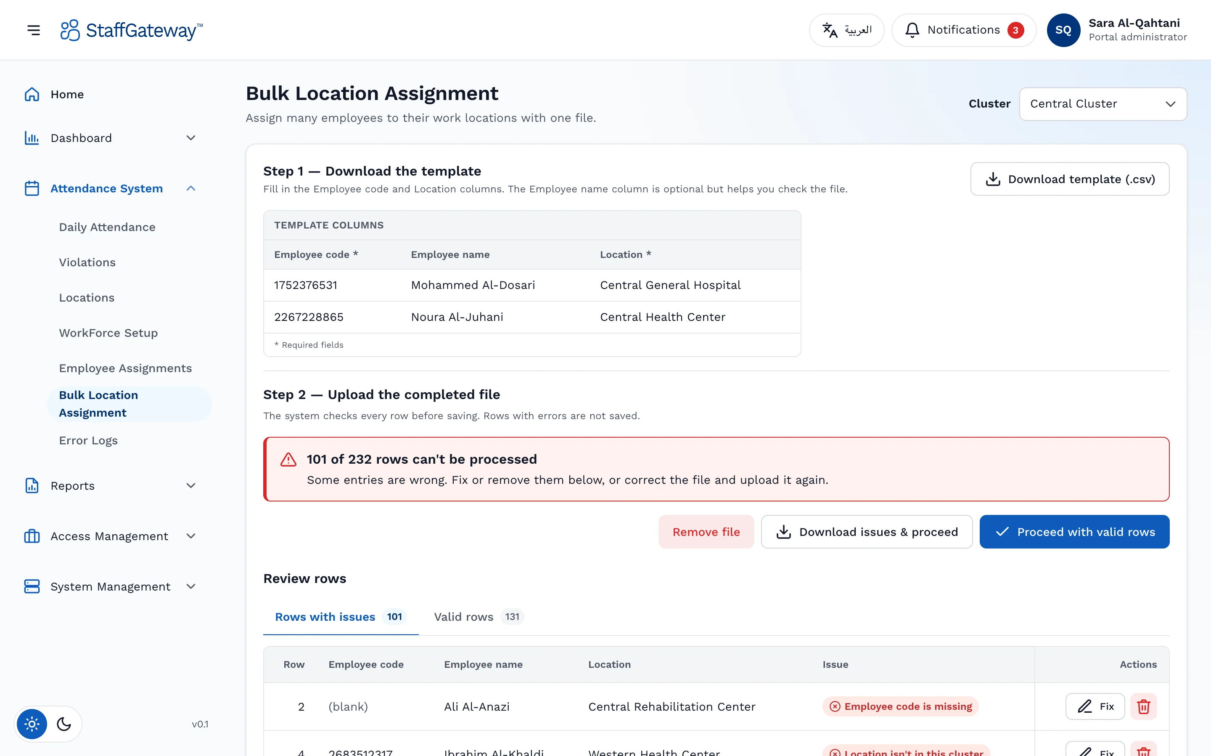Open Daily Attendance in sidebar
Screen dimensions: 1211x756
[107, 227]
